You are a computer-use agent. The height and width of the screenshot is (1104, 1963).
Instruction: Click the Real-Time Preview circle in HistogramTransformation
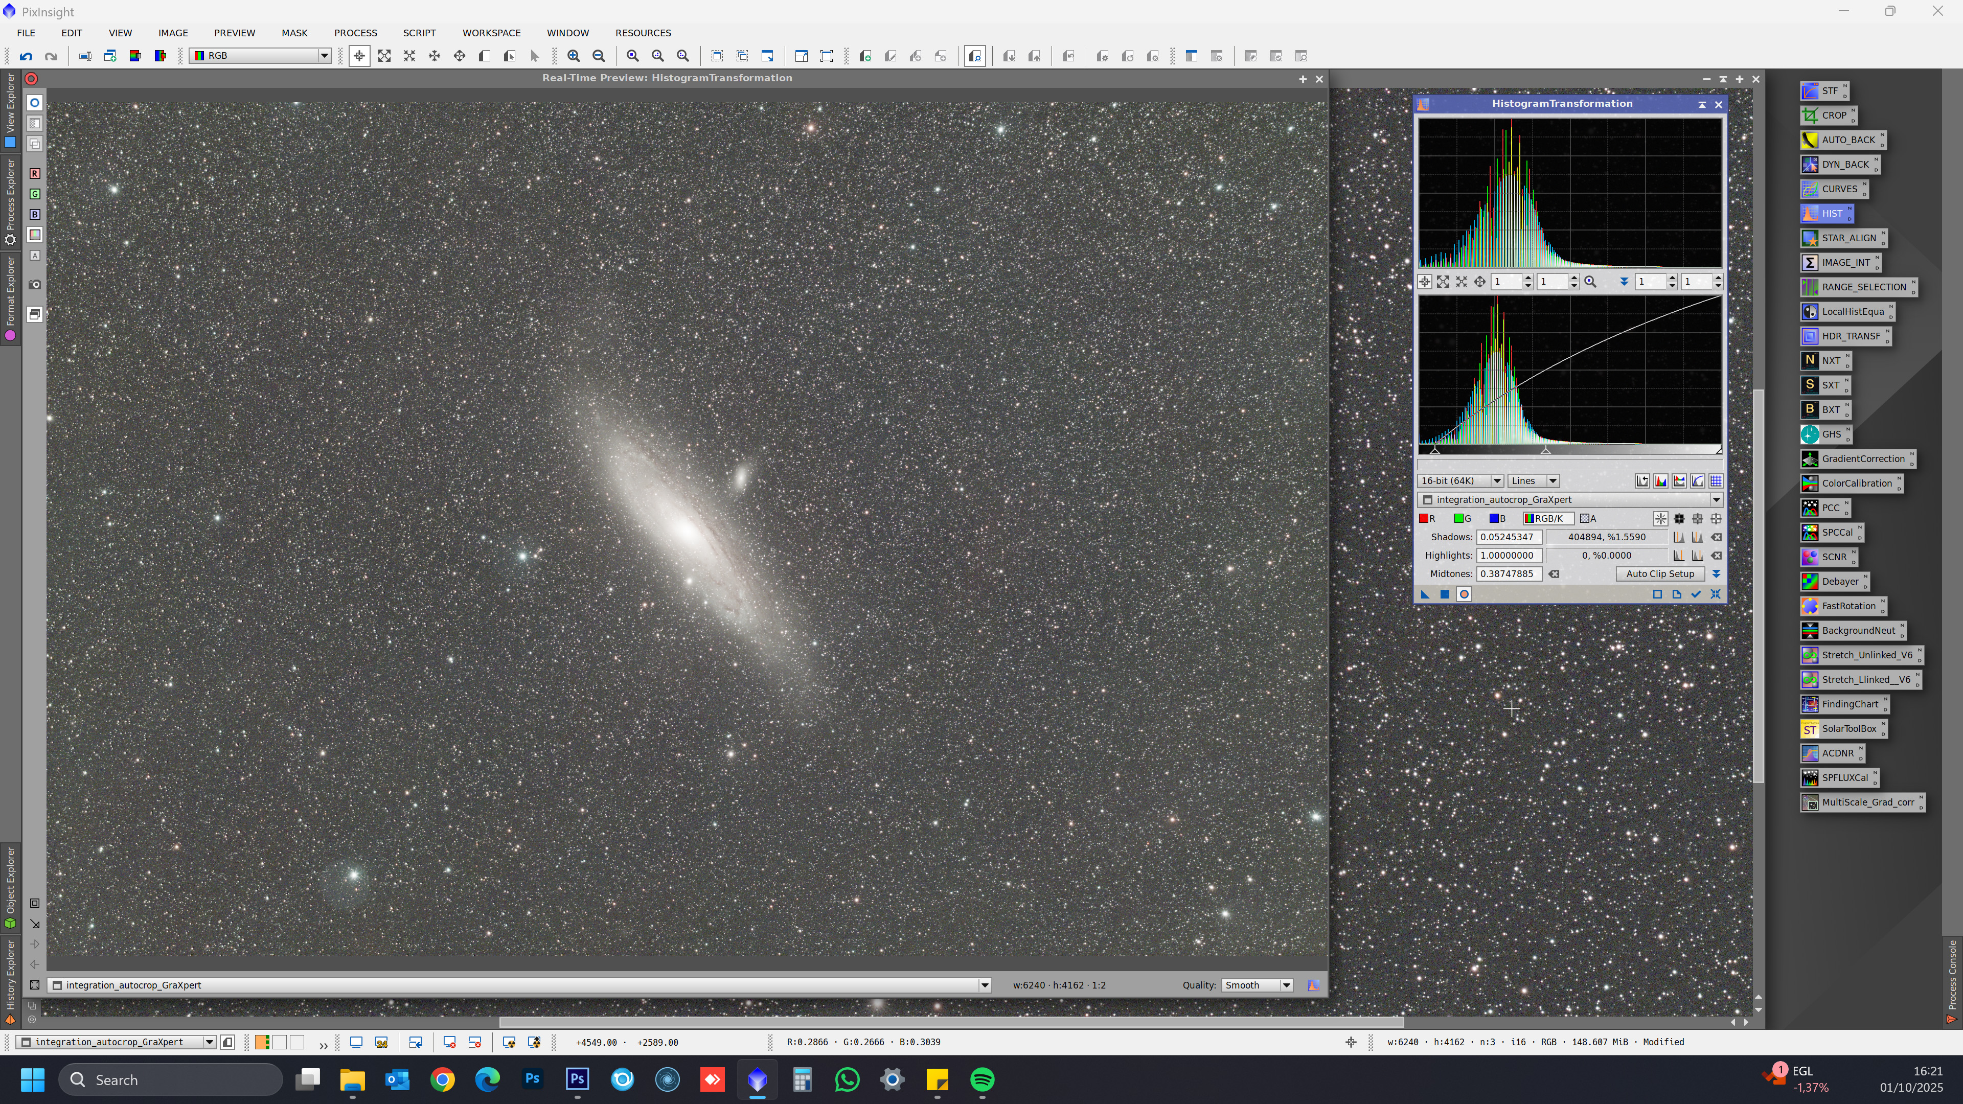(1464, 594)
